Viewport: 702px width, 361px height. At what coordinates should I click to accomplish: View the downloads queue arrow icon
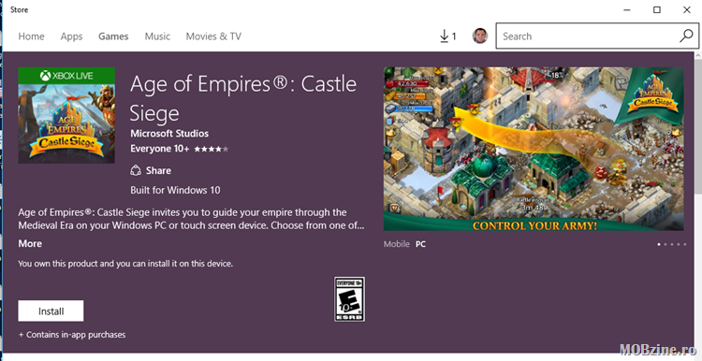tap(444, 36)
